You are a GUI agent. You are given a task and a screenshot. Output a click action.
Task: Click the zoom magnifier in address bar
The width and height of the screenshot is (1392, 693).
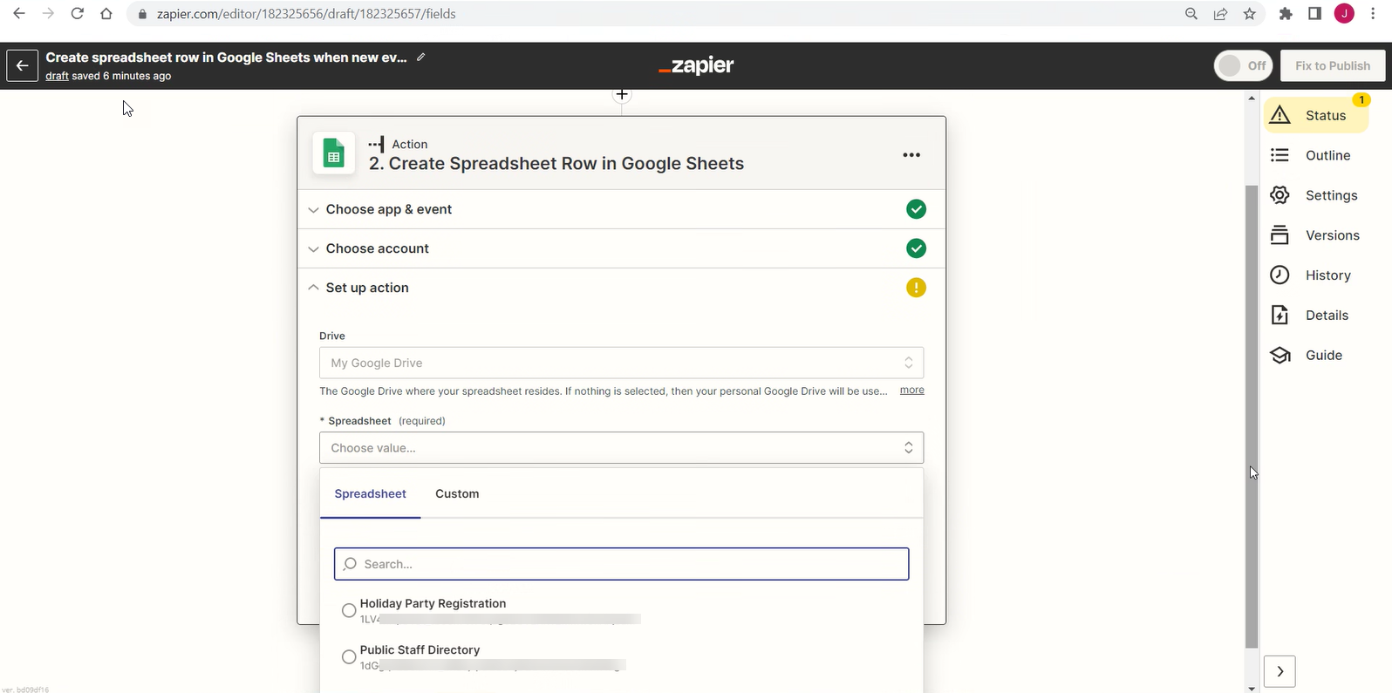pyautogui.click(x=1191, y=14)
